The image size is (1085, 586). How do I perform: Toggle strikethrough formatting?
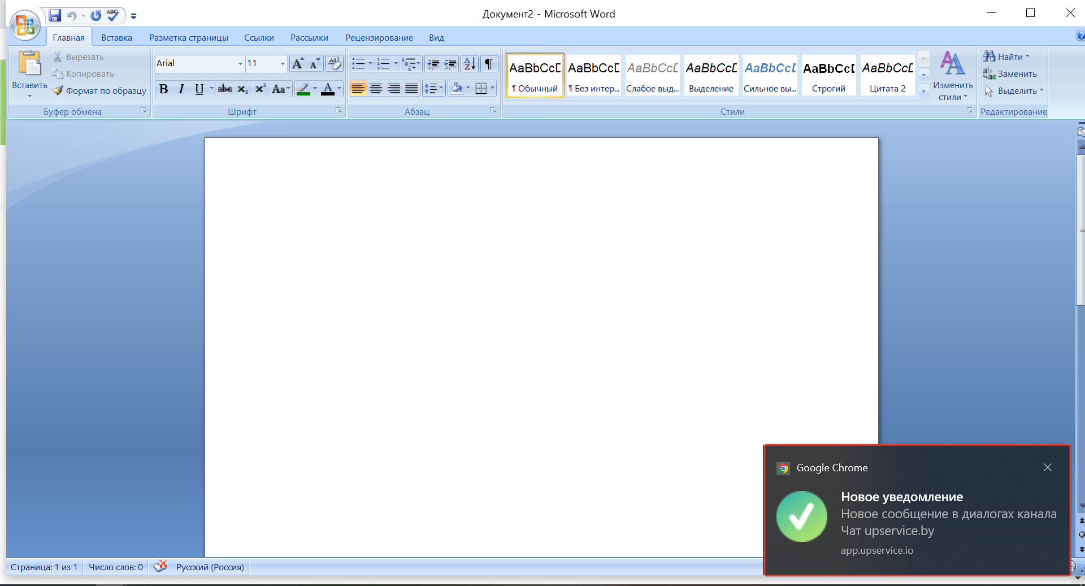(225, 89)
